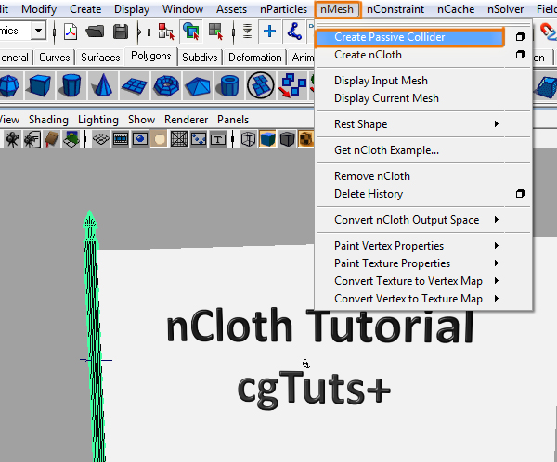Expand Convert Texture to Vertex Map submenu
This screenshot has width=557, height=462.
(x=497, y=281)
